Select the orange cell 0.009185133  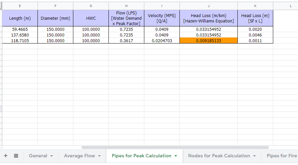[x=209, y=40]
